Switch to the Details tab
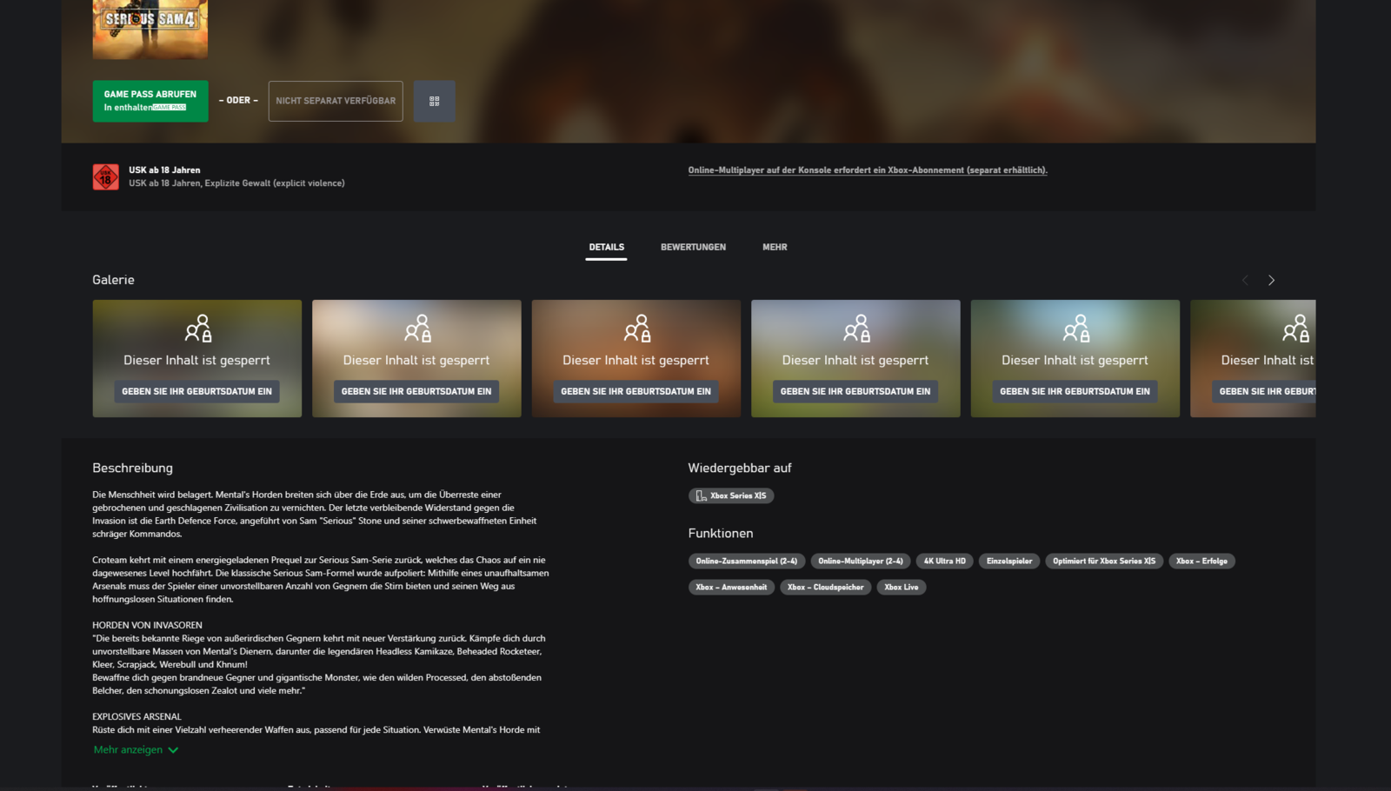1391x791 pixels. (x=607, y=247)
